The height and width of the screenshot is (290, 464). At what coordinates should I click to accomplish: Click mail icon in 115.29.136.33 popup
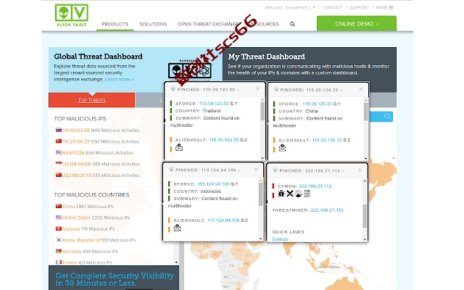coord(282,148)
